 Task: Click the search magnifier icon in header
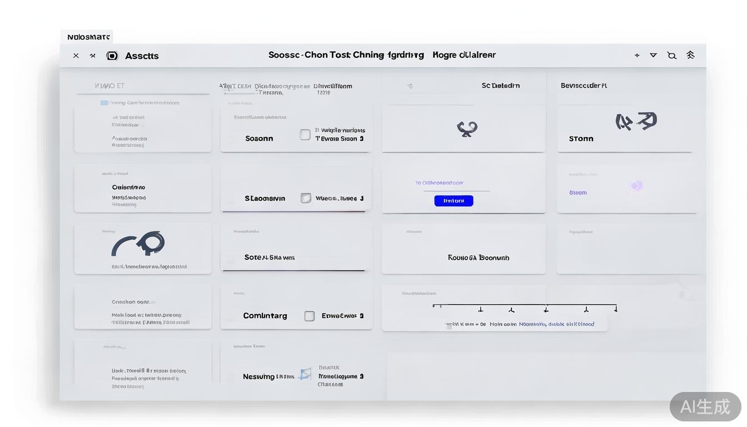[x=672, y=55]
